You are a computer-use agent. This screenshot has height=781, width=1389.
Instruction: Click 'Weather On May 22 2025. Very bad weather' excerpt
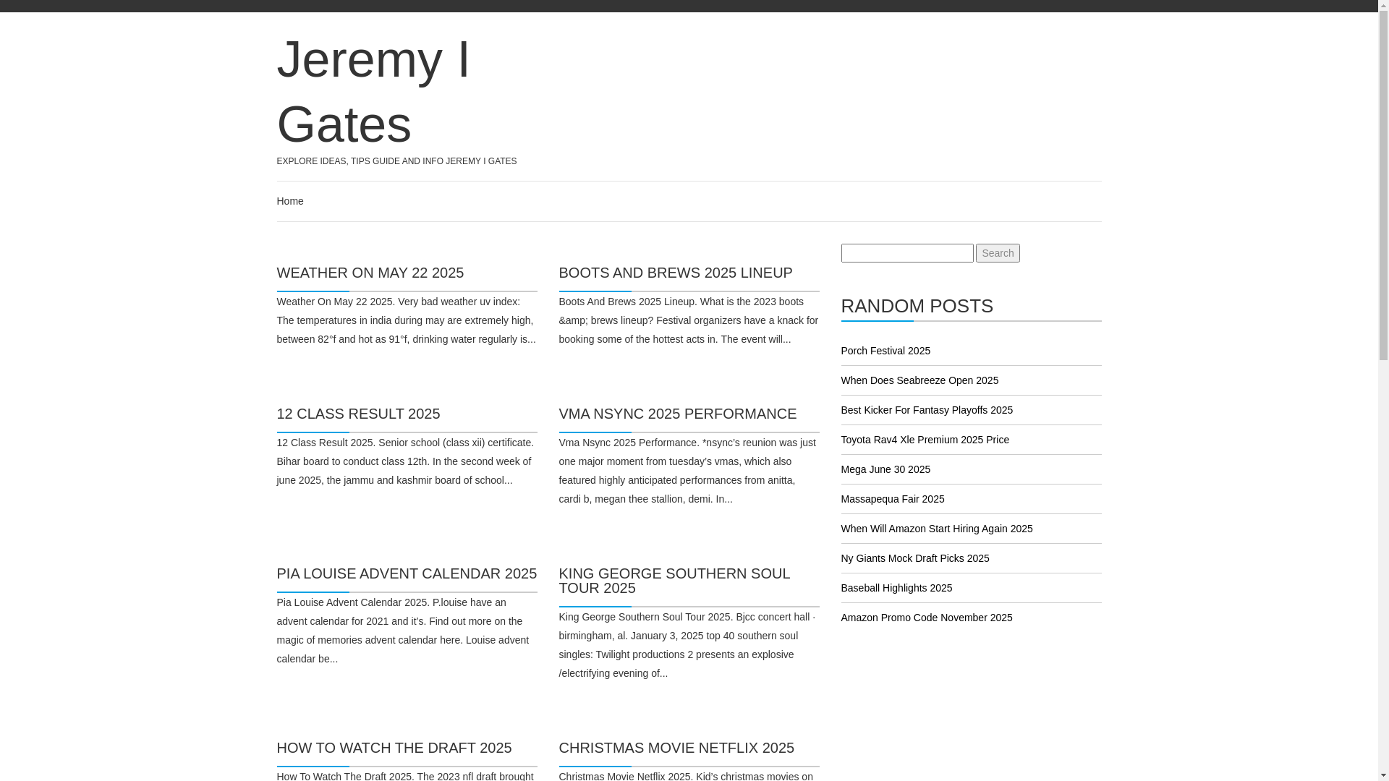tap(406, 320)
